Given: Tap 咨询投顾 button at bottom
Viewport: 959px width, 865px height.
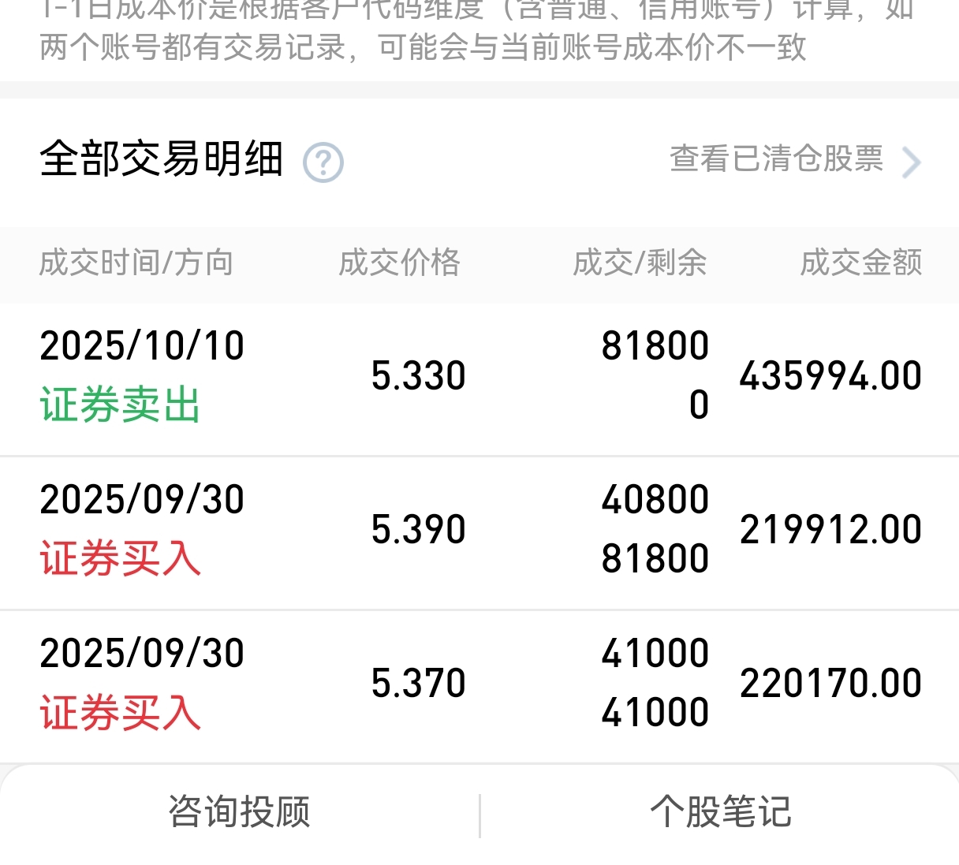Looking at the screenshot, I should click(240, 812).
